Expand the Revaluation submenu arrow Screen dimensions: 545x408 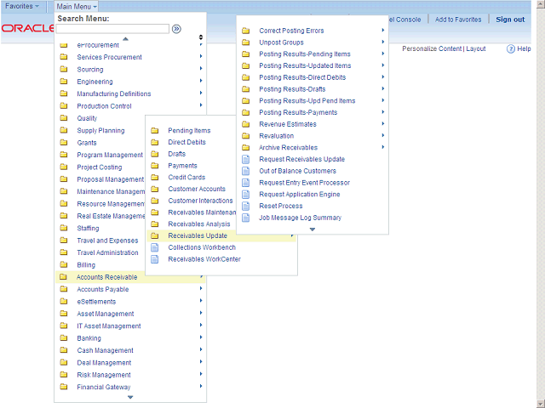pyautogui.click(x=383, y=136)
